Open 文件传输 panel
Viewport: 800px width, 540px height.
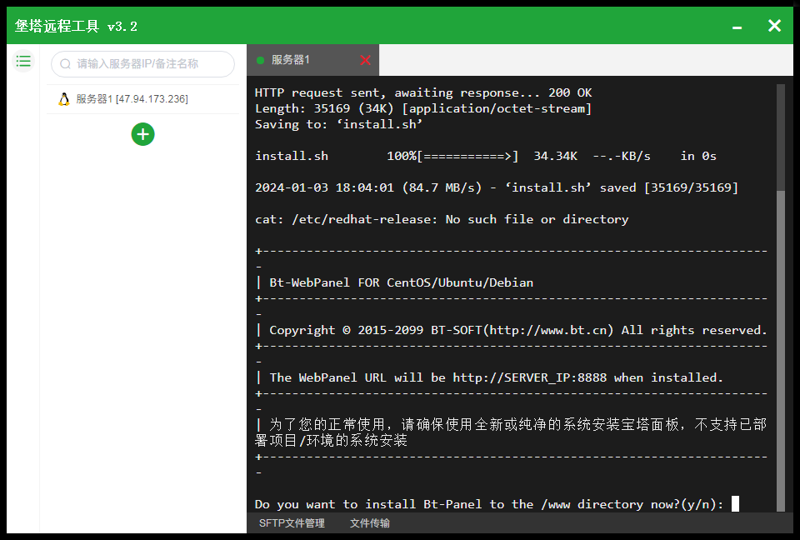[x=370, y=523]
